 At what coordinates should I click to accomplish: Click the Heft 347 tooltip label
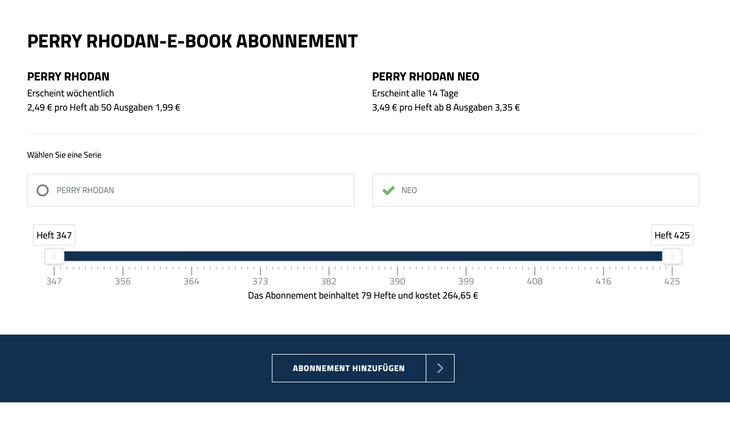point(54,235)
